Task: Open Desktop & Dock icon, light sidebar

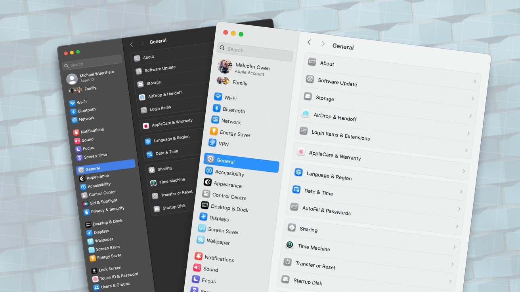Action: 205,205
